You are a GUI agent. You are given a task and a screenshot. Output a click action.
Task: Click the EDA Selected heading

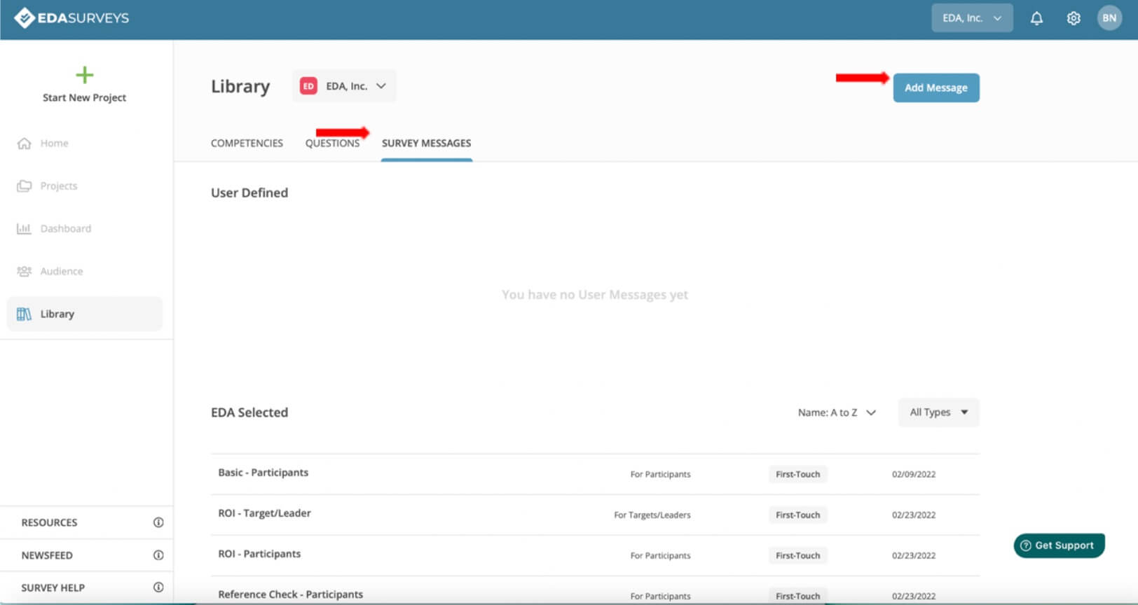click(249, 412)
